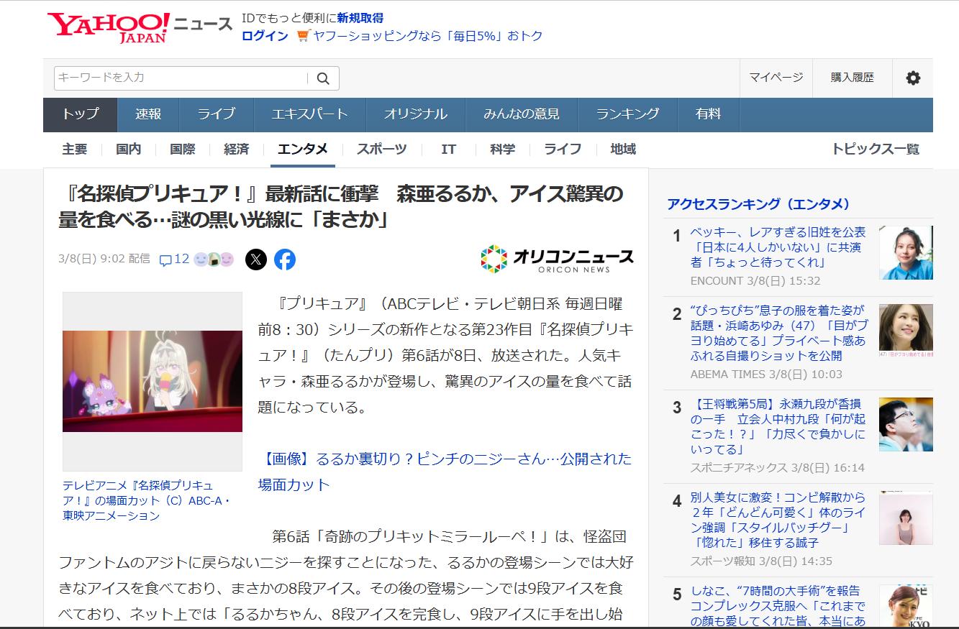Click the マイページ button
Viewport: 959px width, 629px height.
pos(776,78)
